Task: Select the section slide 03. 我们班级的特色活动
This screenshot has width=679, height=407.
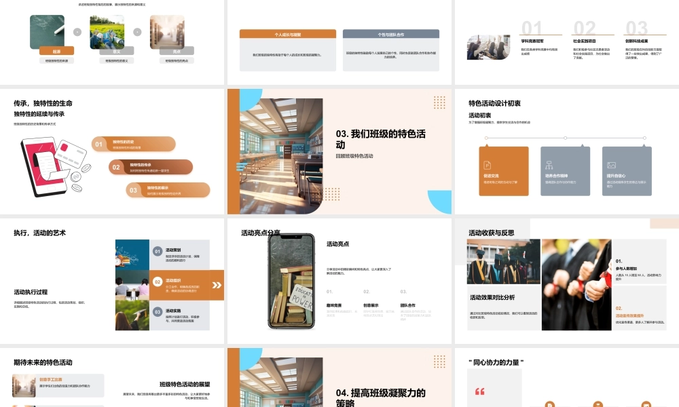Action: tap(339, 151)
